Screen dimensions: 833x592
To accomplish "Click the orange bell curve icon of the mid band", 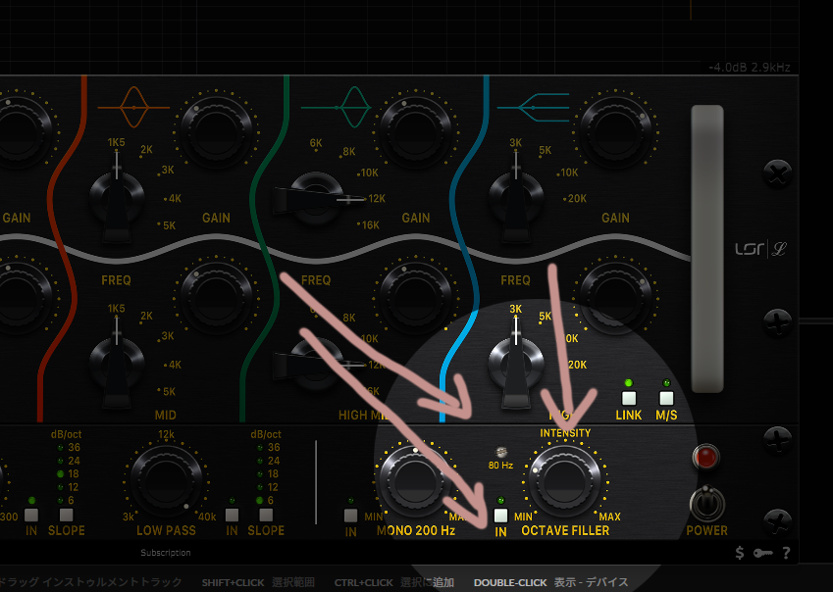I will click(x=133, y=107).
